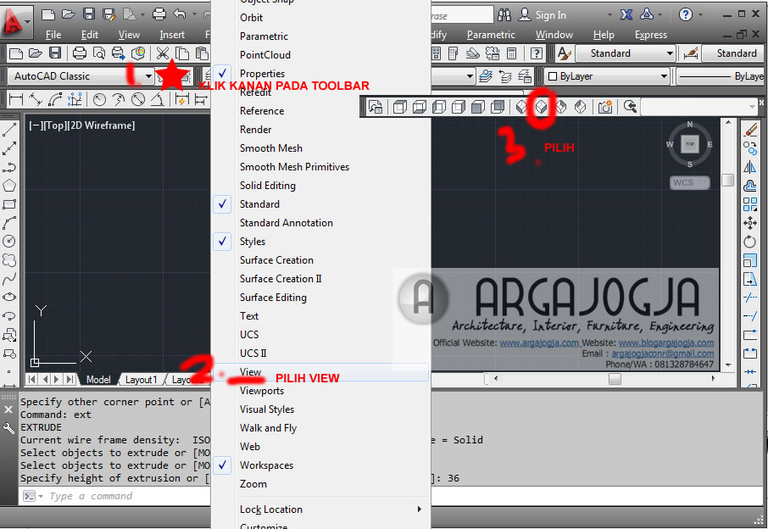768x529 pixels.
Task: Select the Polygon draw tool
Action: click(x=9, y=185)
